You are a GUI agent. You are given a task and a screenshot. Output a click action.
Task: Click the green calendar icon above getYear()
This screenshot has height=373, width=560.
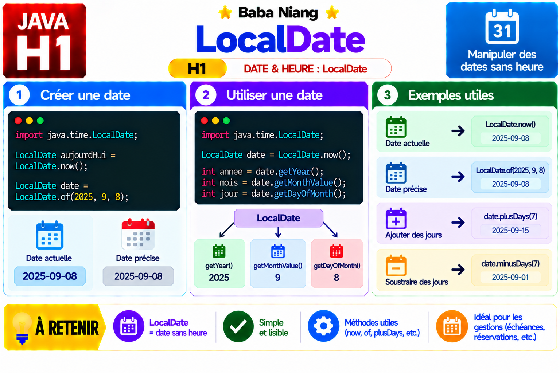[219, 251]
